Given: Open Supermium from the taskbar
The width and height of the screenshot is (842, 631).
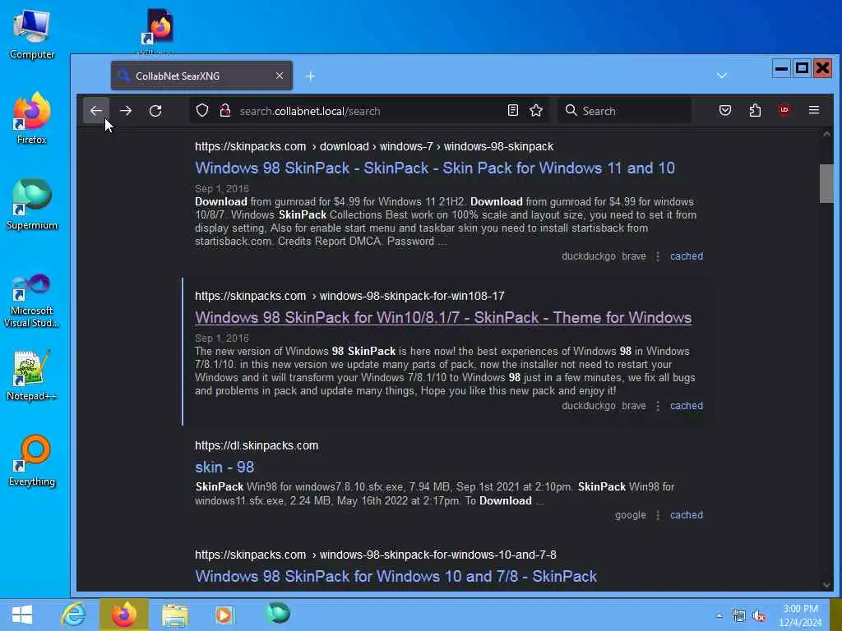Looking at the screenshot, I should point(278,614).
